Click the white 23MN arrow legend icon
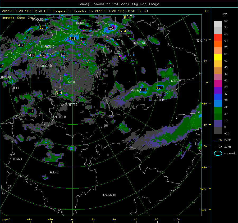Viewport: 238px width, 223px height. tap(218, 147)
